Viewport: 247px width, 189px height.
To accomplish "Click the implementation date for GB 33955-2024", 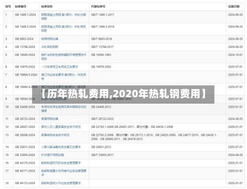I will pos(235,155).
